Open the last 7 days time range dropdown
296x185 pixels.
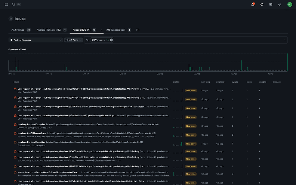tap(74, 40)
